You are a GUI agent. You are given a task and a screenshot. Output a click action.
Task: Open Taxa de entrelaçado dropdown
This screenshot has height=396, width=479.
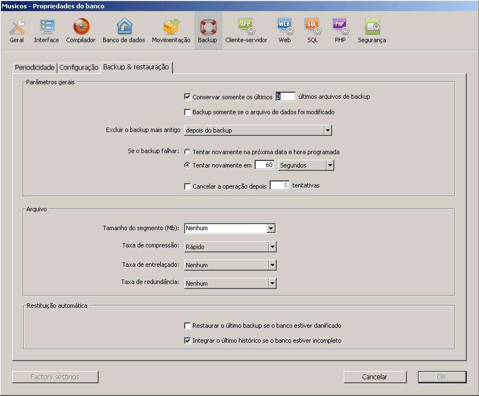[230, 265]
